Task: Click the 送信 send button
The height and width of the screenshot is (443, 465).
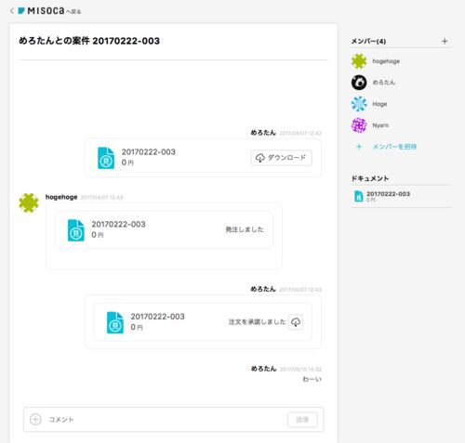Action: point(302,420)
